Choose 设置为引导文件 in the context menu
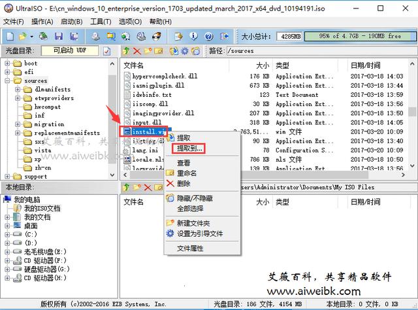Image resolution: width=418 pixels, height=310 pixels. [x=200, y=234]
